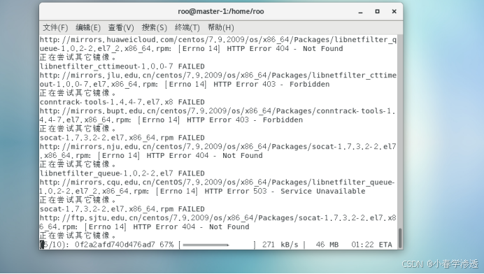The height and width of the screenshot is (274, 484).
Task: Click the mirrors.bupt.edu.cn URL line
Action: point(218,111)
